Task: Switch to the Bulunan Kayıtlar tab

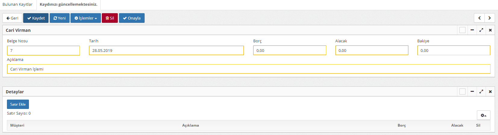Action: (x=17, y=4)
